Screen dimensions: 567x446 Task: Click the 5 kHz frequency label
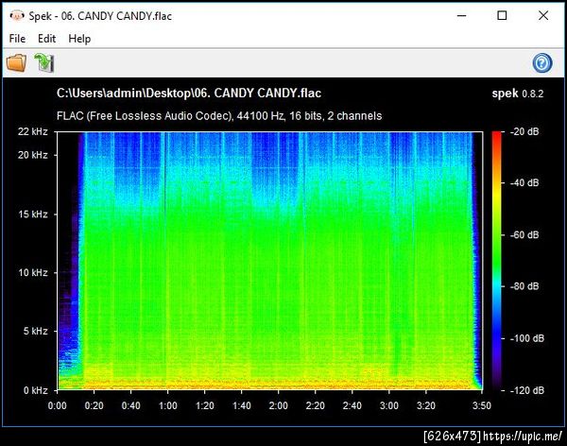(36, 331)
